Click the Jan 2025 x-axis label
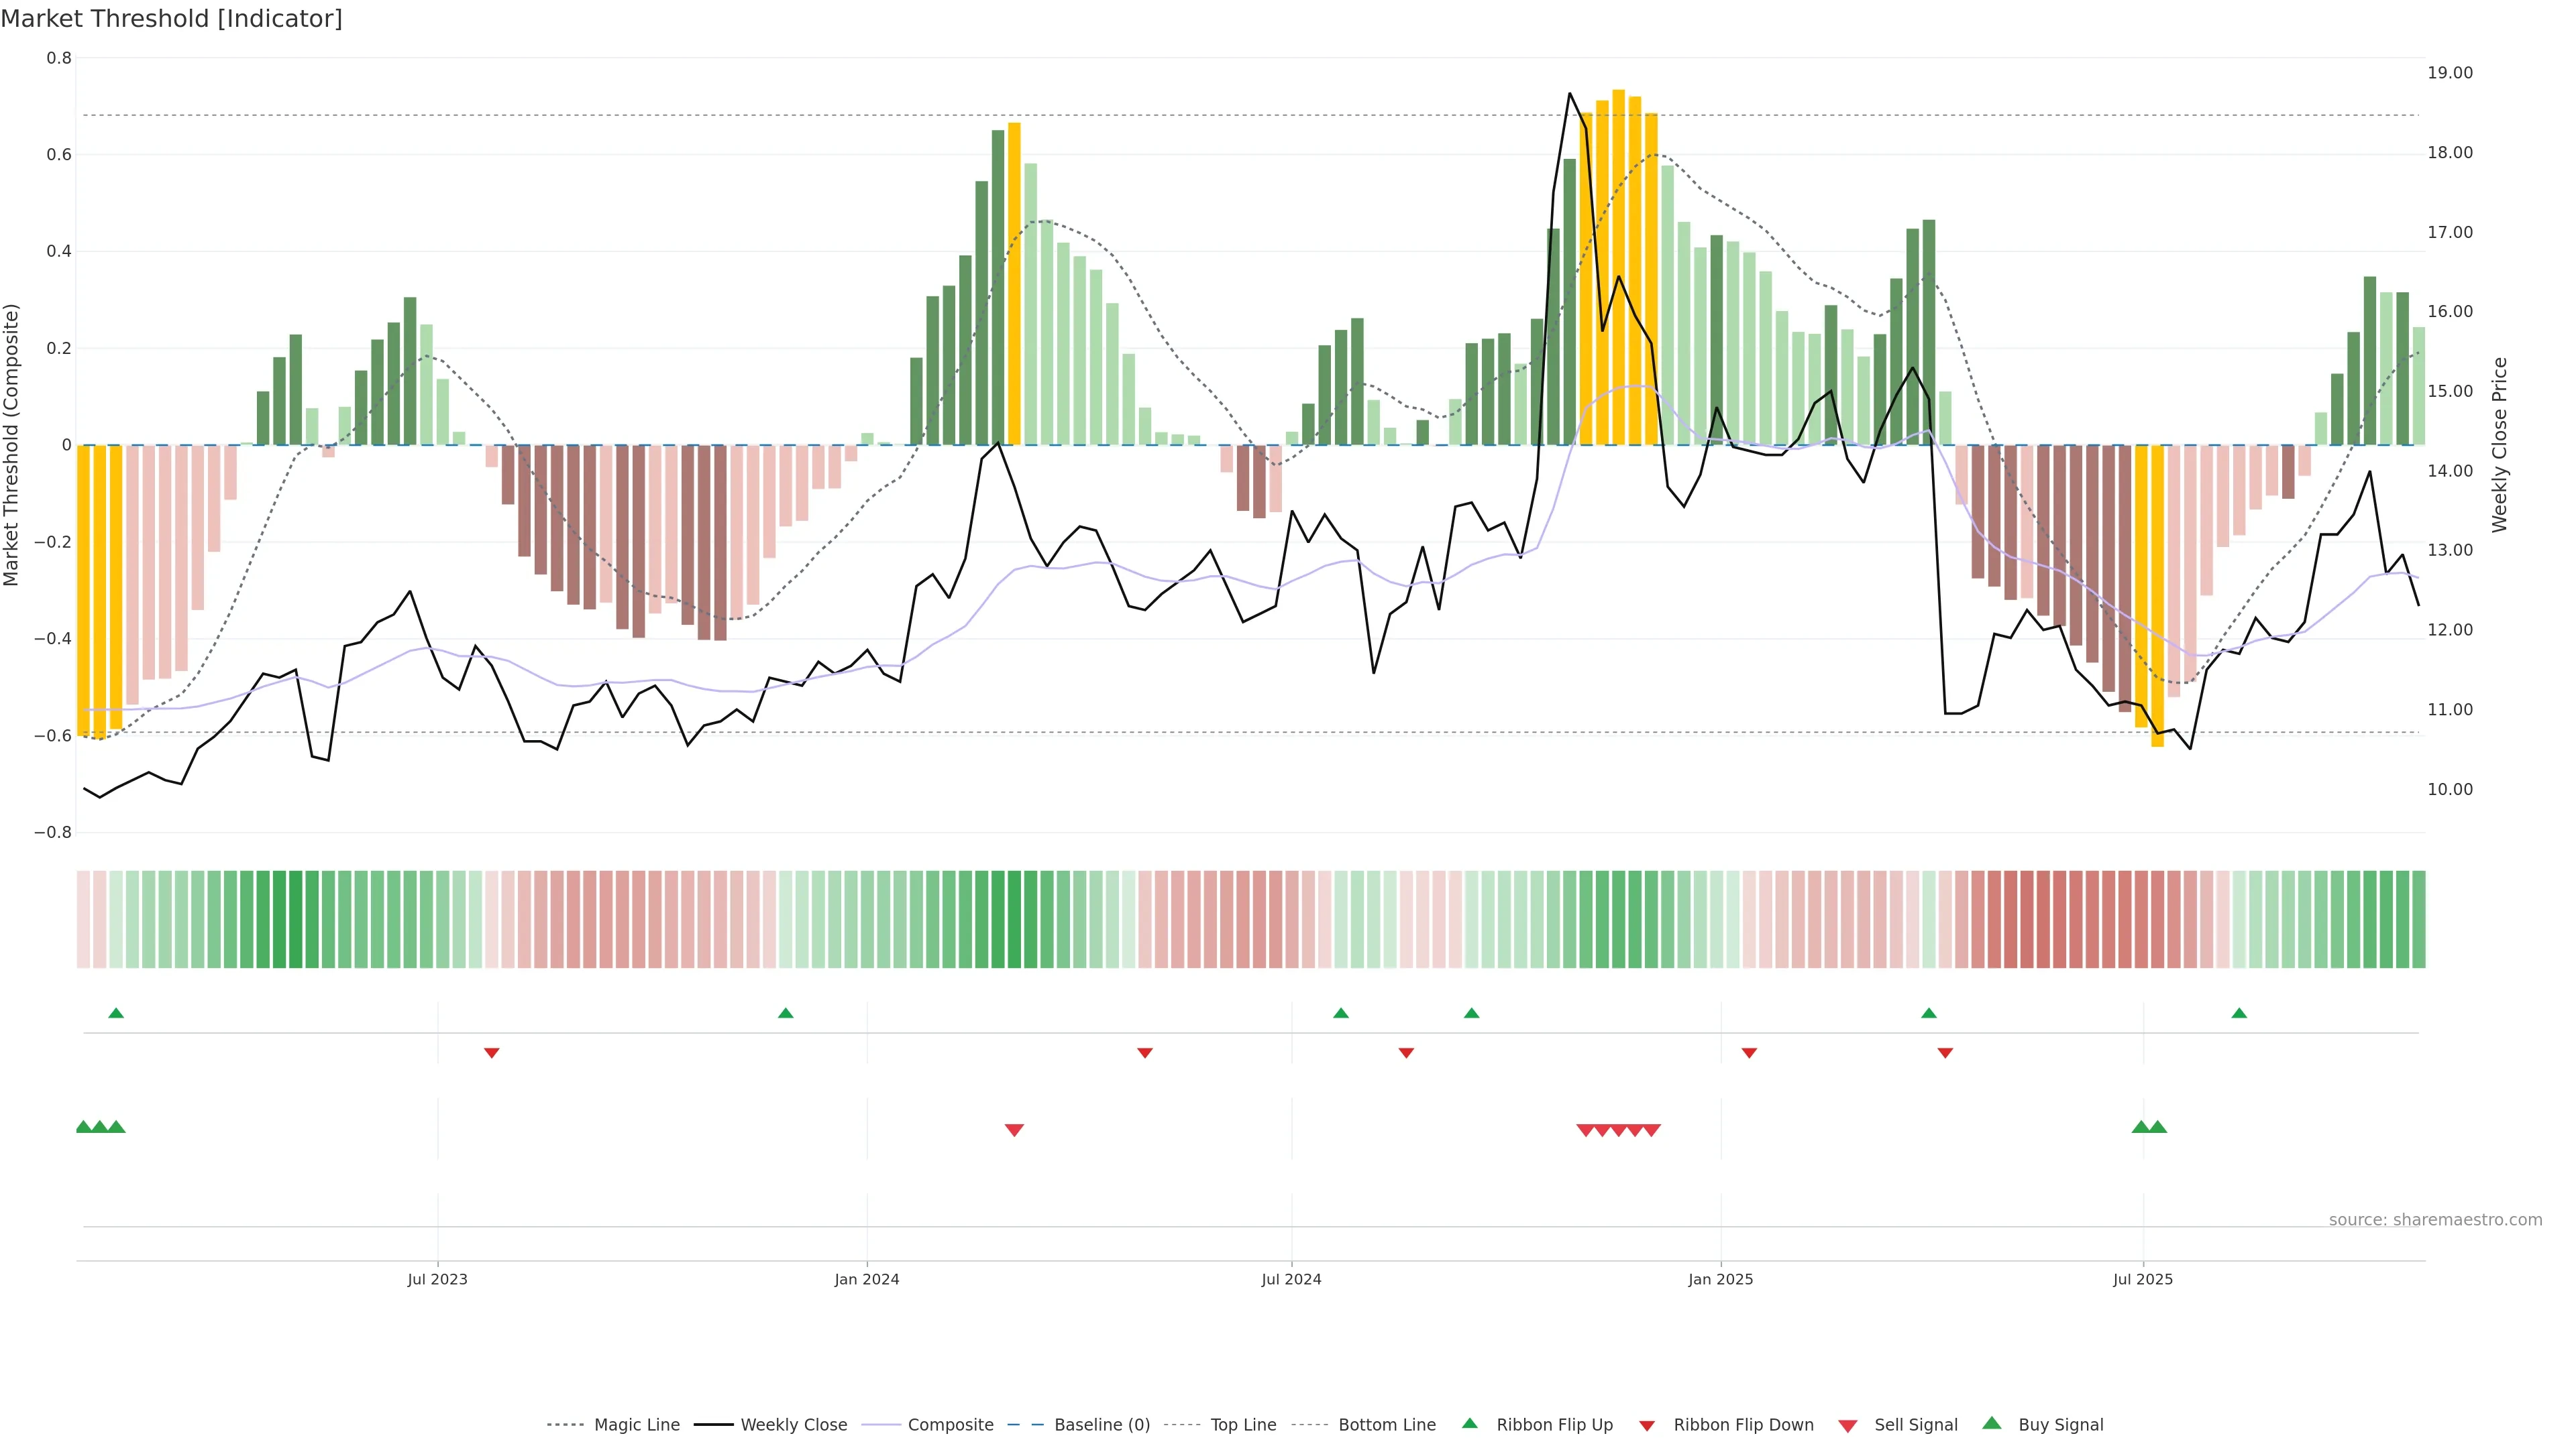The height and width of the screenshot is (1448, 2576). [x=1720, y=1279]
